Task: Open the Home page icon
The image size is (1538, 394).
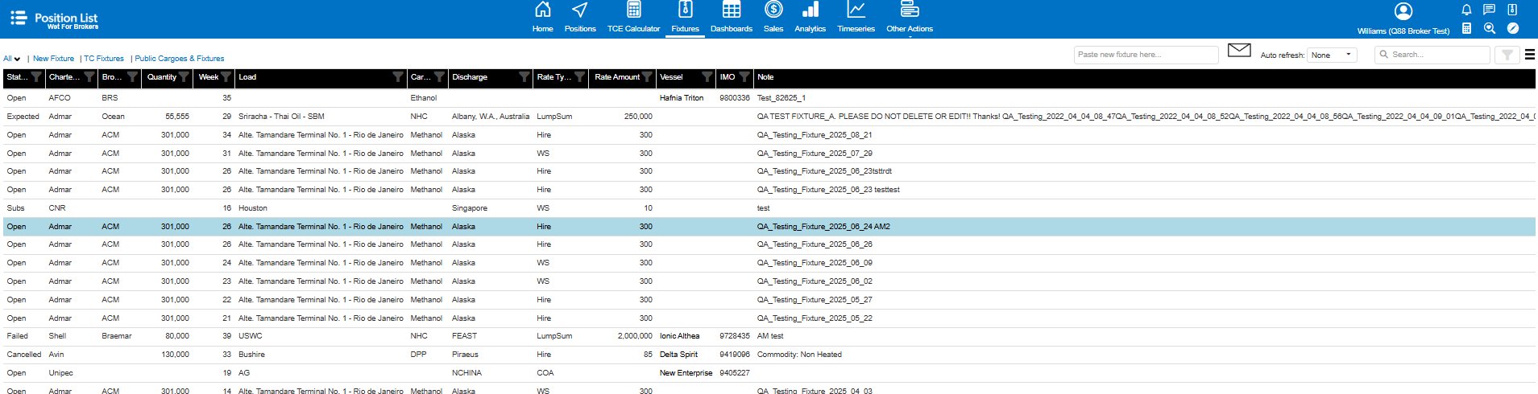Action: tap(542, 10)
